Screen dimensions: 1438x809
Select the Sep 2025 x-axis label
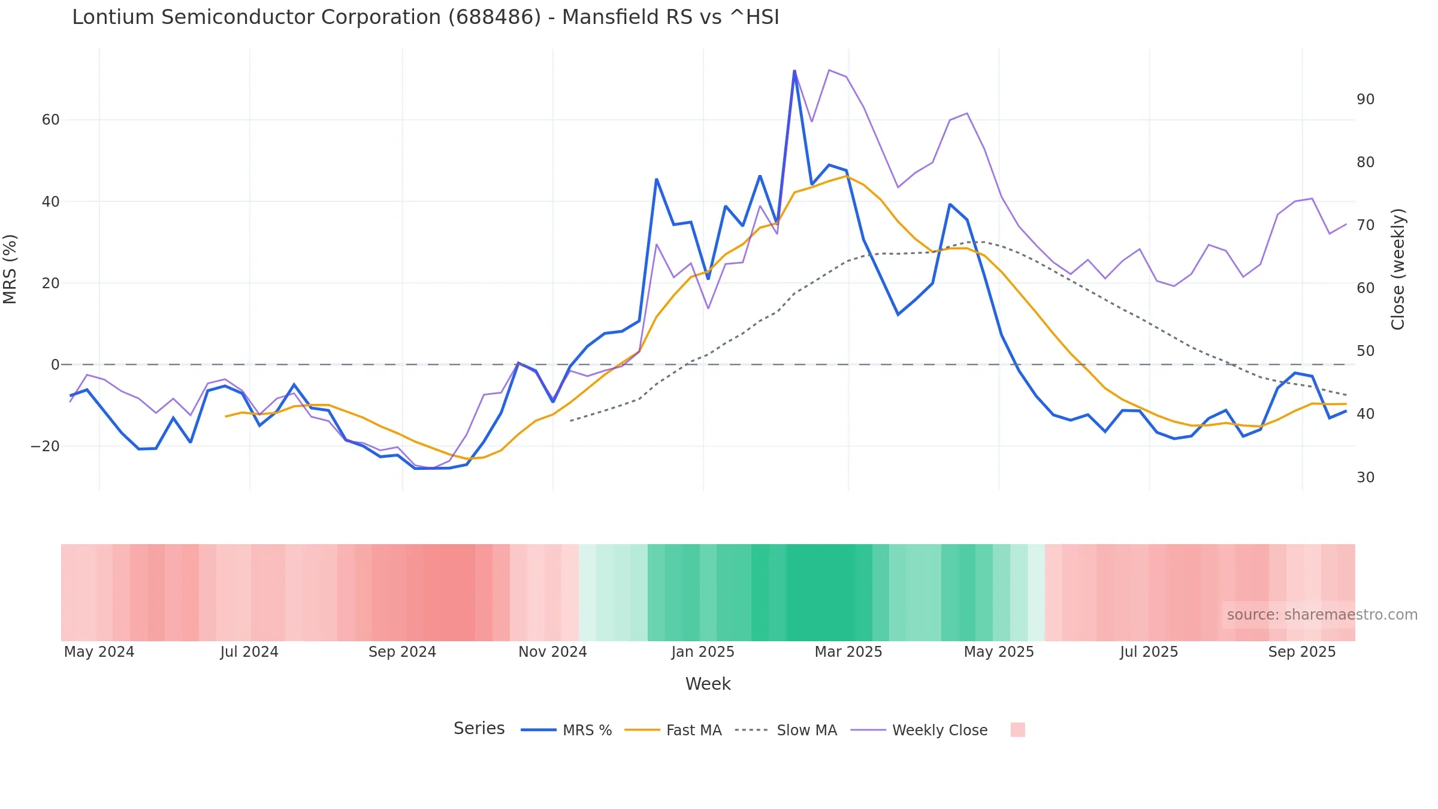point(1302,652)
